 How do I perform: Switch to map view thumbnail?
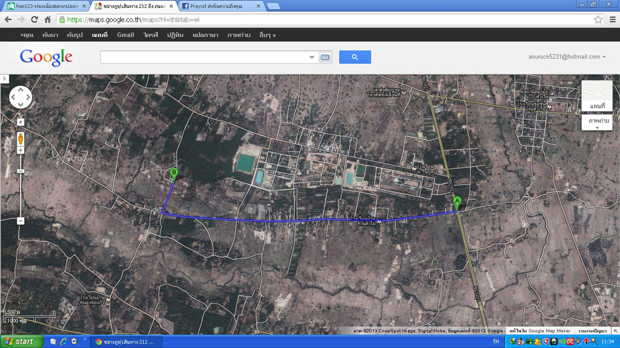tap(596, 97)
